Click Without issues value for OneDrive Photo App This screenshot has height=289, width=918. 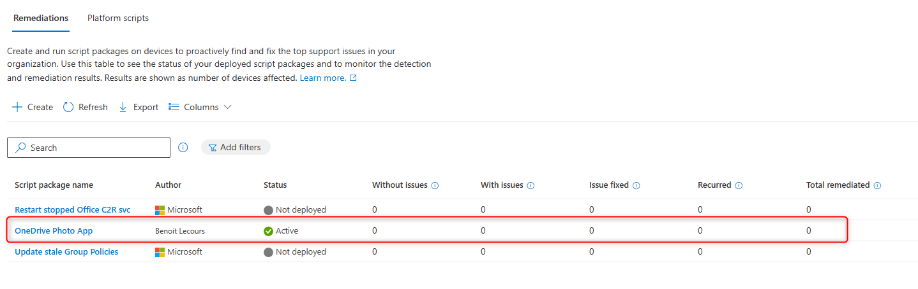pyautogui.click(x=375, y=230)
